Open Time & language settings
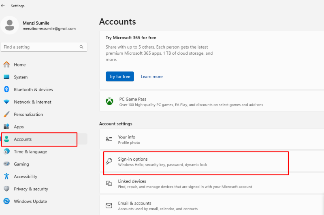Viewport: 324px width, 215px height. [44, 151]
